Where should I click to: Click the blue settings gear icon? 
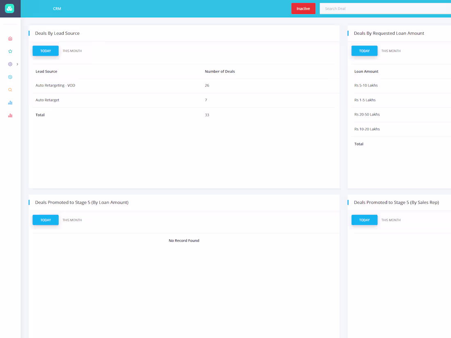coord(10,77)
